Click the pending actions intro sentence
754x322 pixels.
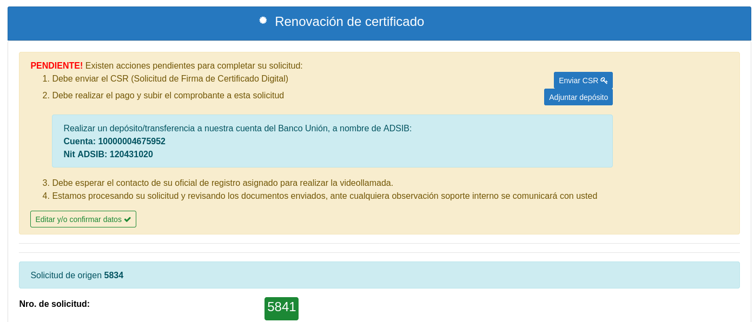194,66
